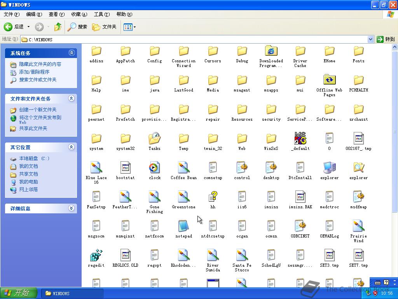Open the address bar dropdown arrow
The width and height of the screenshot is (398, 299).
pos(370,39)
